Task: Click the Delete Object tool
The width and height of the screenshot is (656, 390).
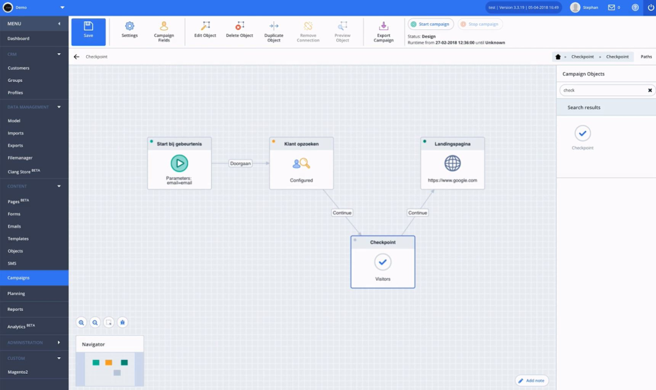Action: coord(239,30)
